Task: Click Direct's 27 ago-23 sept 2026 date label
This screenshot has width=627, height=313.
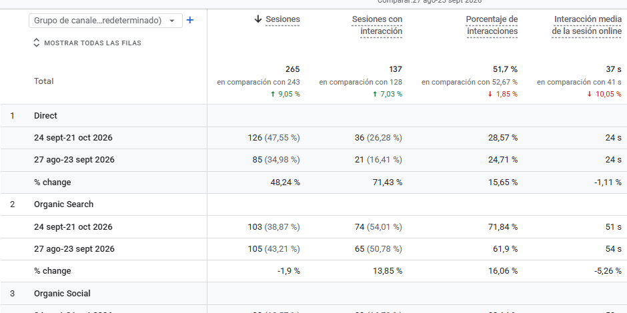Action: tap(74, 160)
